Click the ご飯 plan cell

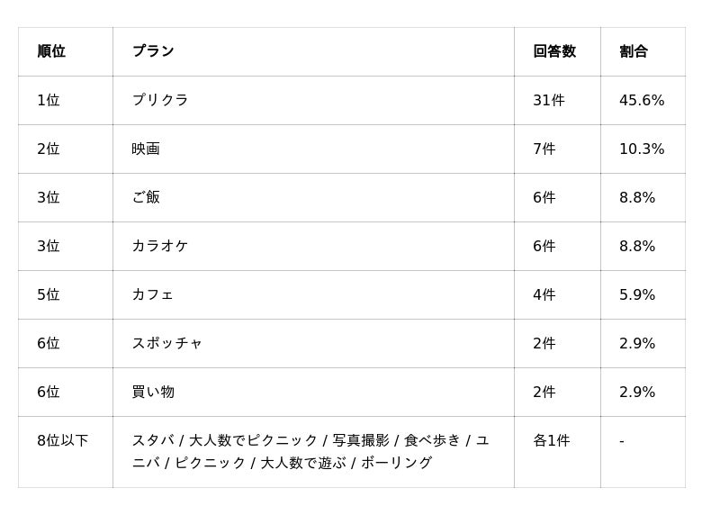point(146,197)
